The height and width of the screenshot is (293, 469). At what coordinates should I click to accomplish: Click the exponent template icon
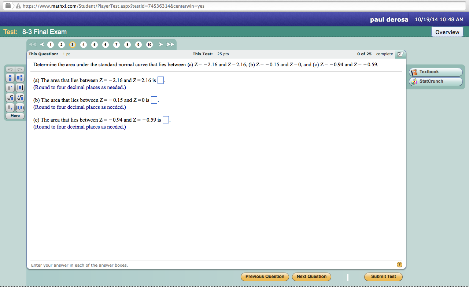pyautogui.click(x=10, y=88)
